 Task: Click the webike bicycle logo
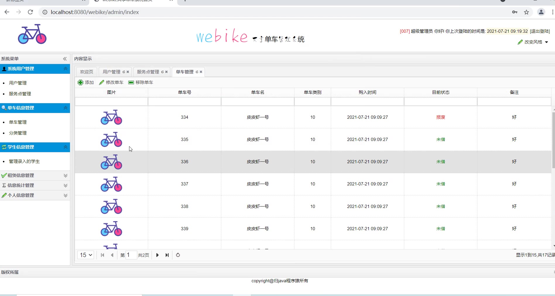[32, 34]
